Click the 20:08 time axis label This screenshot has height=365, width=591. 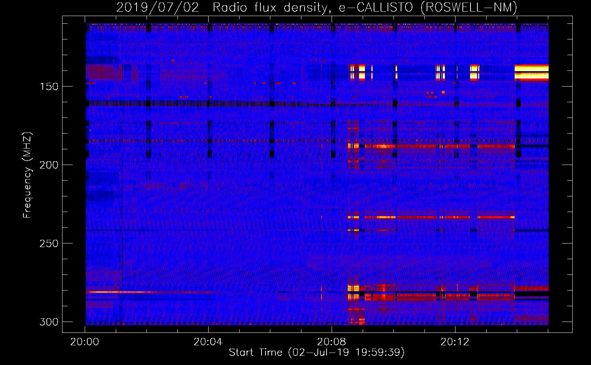point(332,342)
